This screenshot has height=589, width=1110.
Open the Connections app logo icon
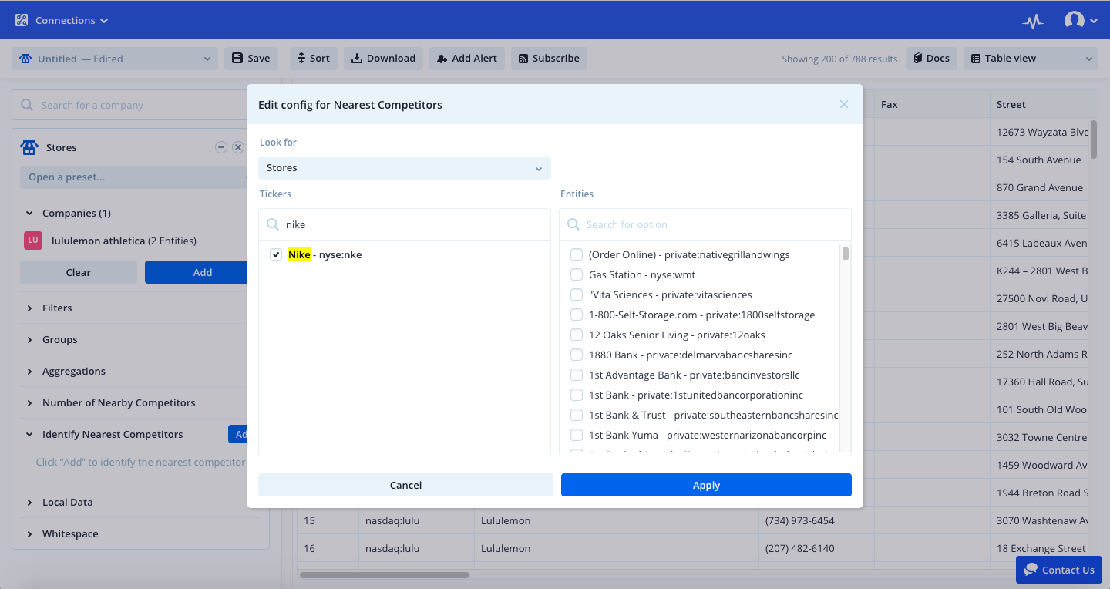click(x=22, y=20)
